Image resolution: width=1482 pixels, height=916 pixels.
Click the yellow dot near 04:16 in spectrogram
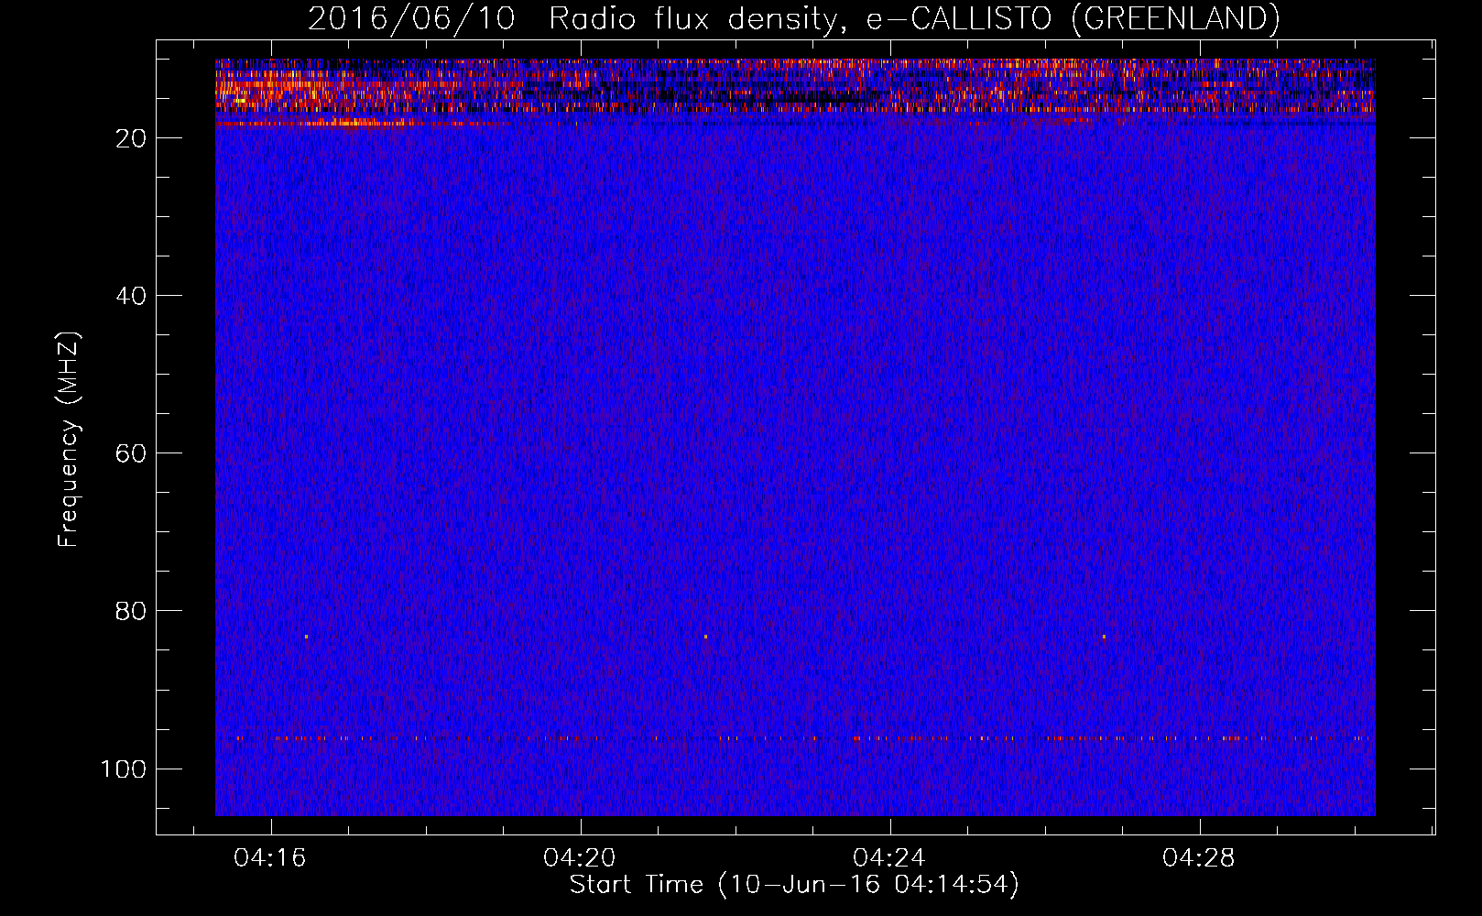click(x=306, y=637)
